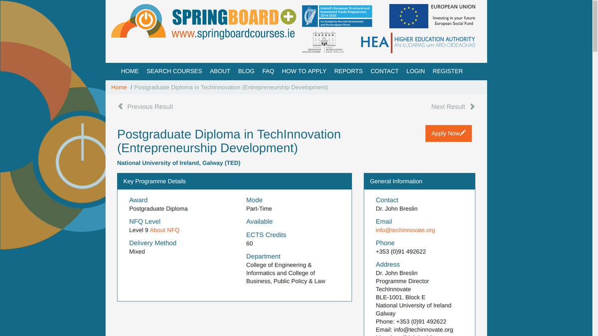Go to the ABOUT page

point(220,71)
